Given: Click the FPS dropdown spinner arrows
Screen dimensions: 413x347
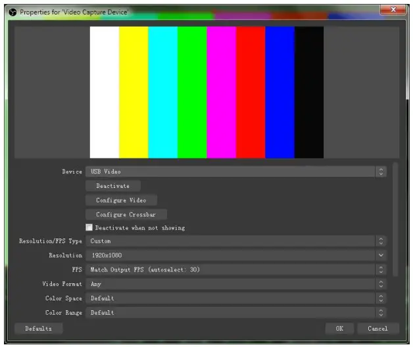Looking at the screenshot, I should [381, 269].
